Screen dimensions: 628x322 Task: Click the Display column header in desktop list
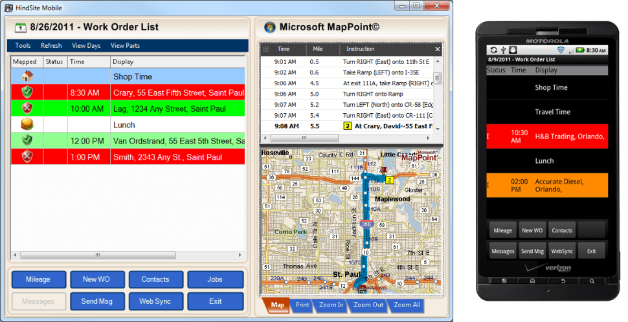click(177, 61)
